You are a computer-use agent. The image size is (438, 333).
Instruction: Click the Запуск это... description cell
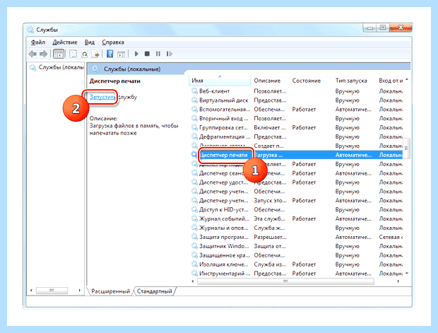270,201
